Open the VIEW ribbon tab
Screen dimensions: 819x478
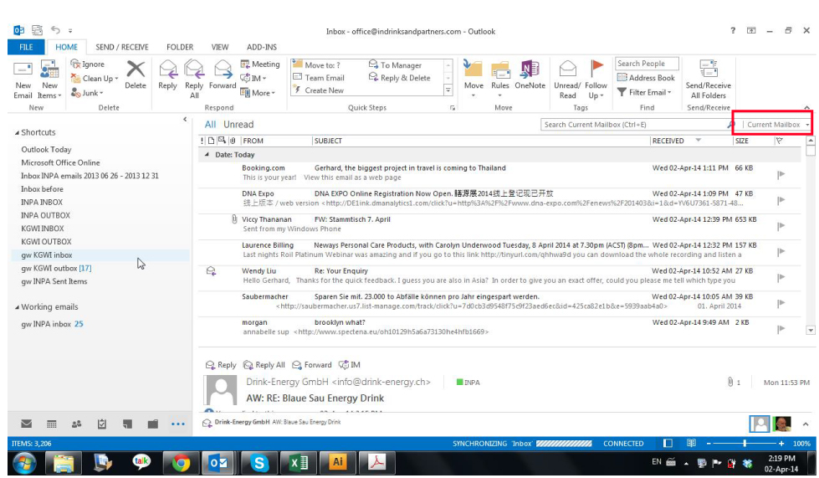tap(220, 47)
